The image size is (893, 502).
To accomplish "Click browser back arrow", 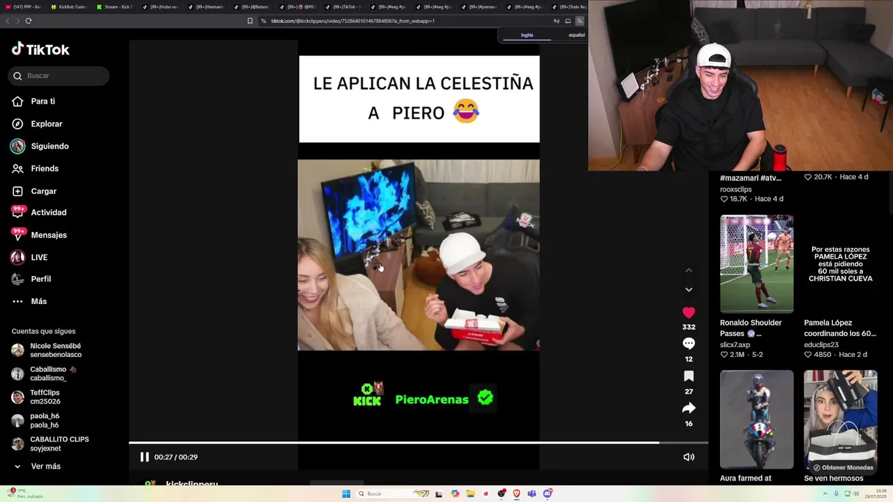I will [8, 21].
